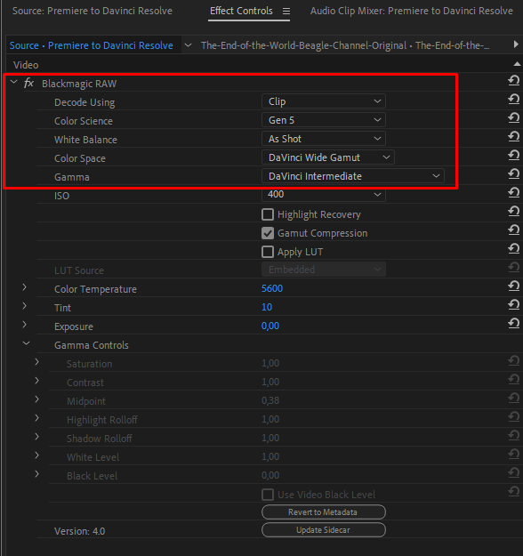Open the White Balance As Shot dropdown
The width and height of the screenshot is (523, 556).
coord(324,139)
